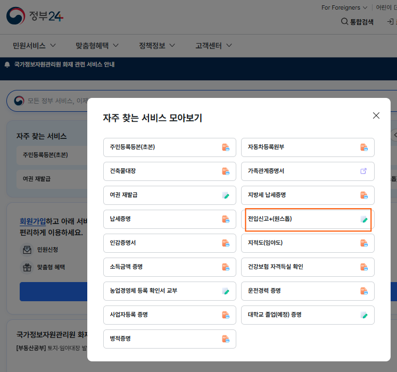Image resolution: width=397 pixels, height=372 pixels.
Task: Click the 정부24 logo
Action: pos(35,16)
